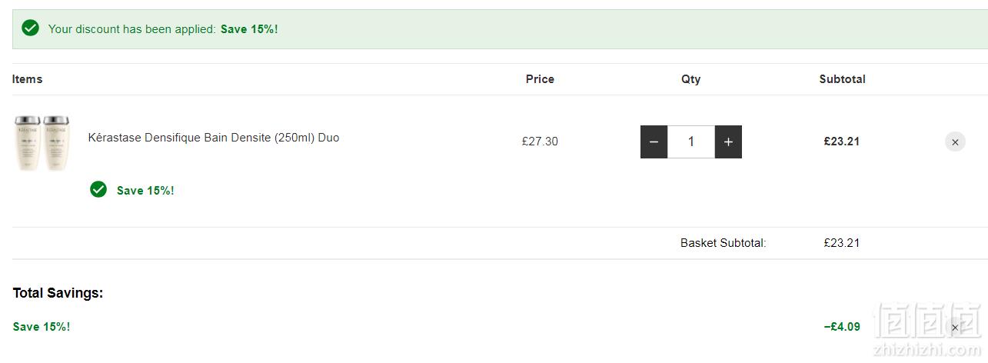
Task: Click the Basket Subtotal label
Action: [x=724, y=243]
